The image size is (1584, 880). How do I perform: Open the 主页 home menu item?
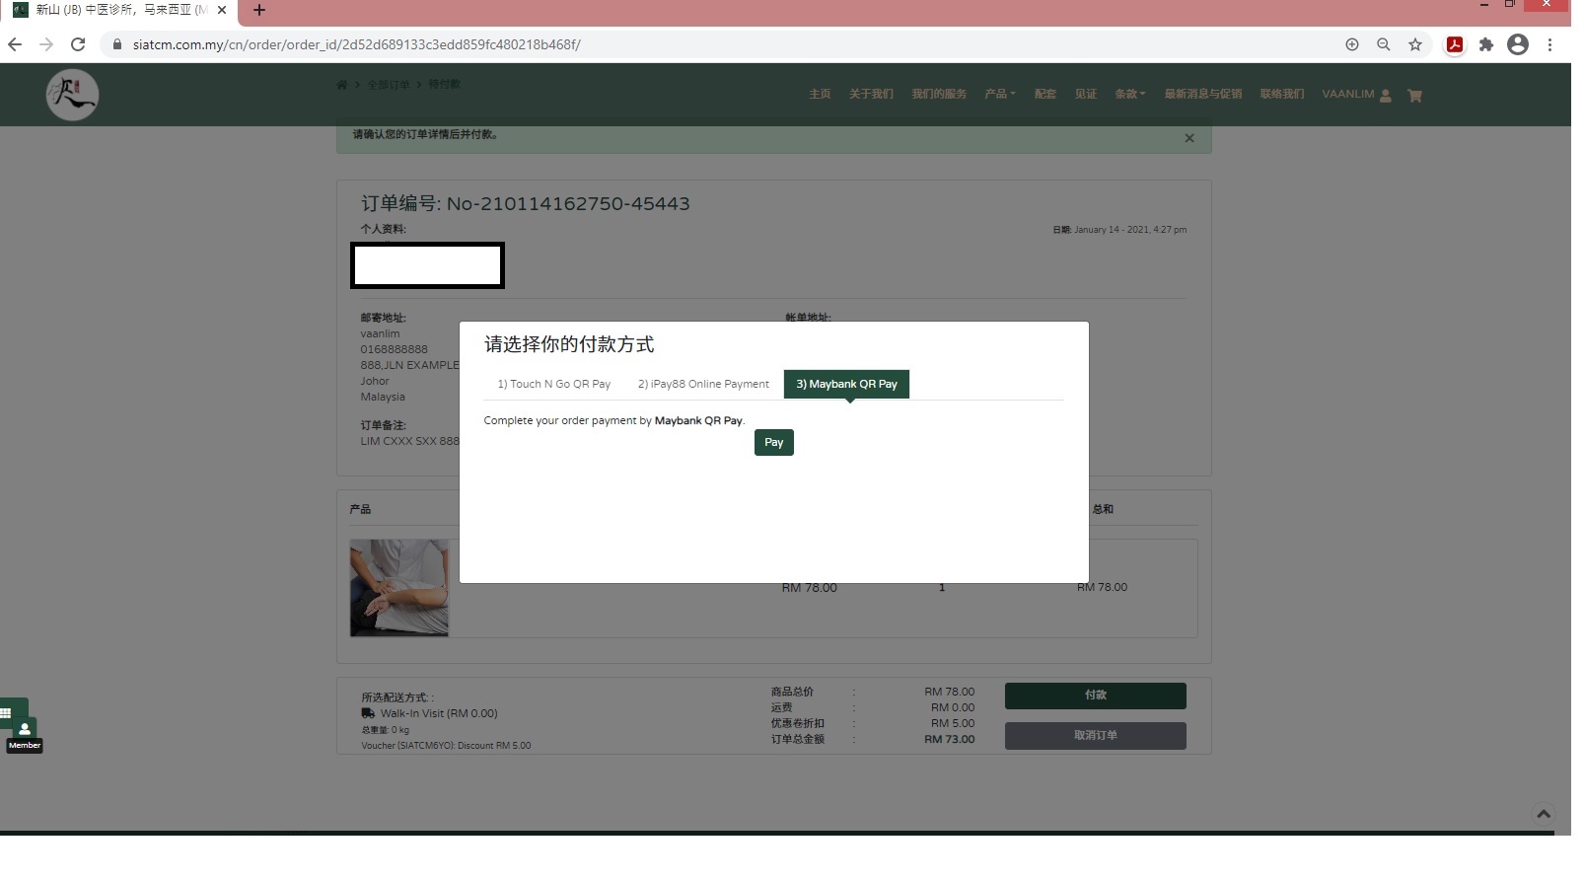point(820,94)
